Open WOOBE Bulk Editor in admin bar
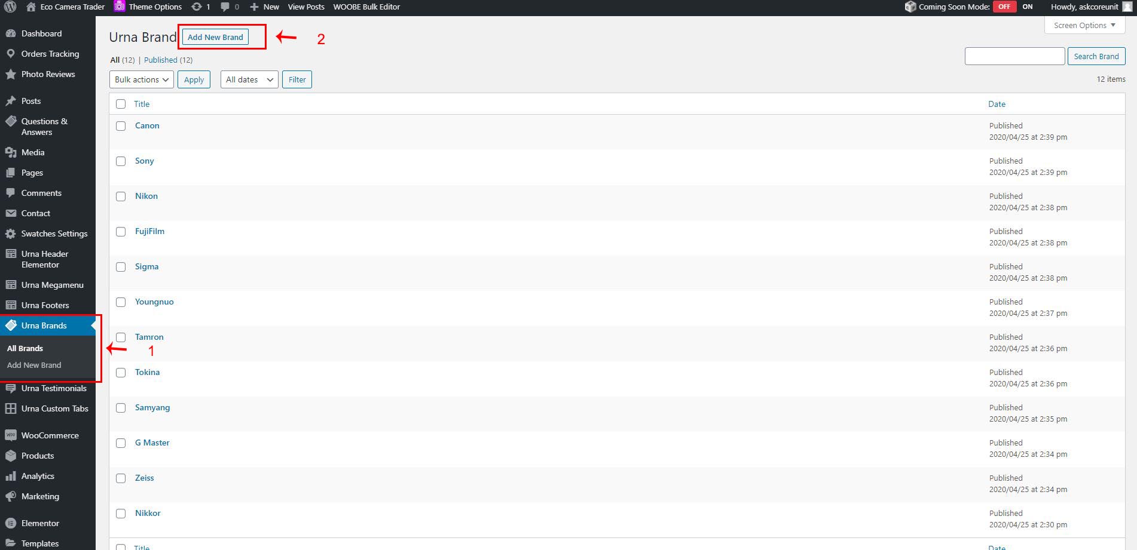The height and width of the screenshot is (550, 1137). pyautogui.click(x=366, y=7)
